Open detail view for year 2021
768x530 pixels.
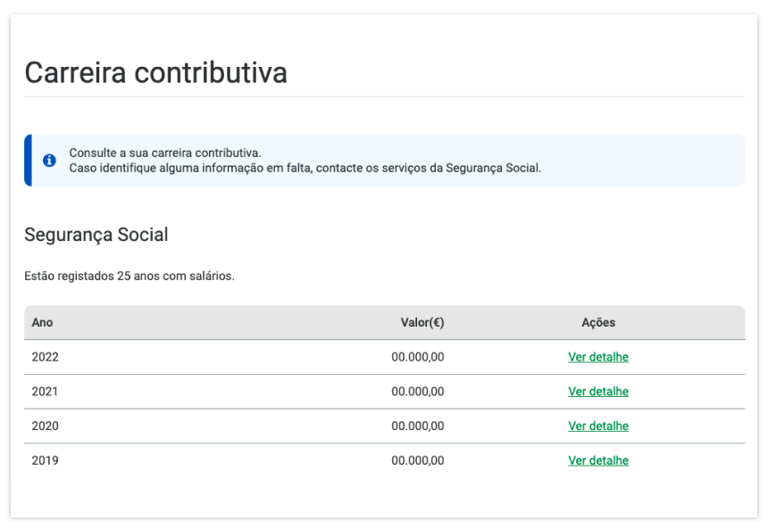point(597,391)
